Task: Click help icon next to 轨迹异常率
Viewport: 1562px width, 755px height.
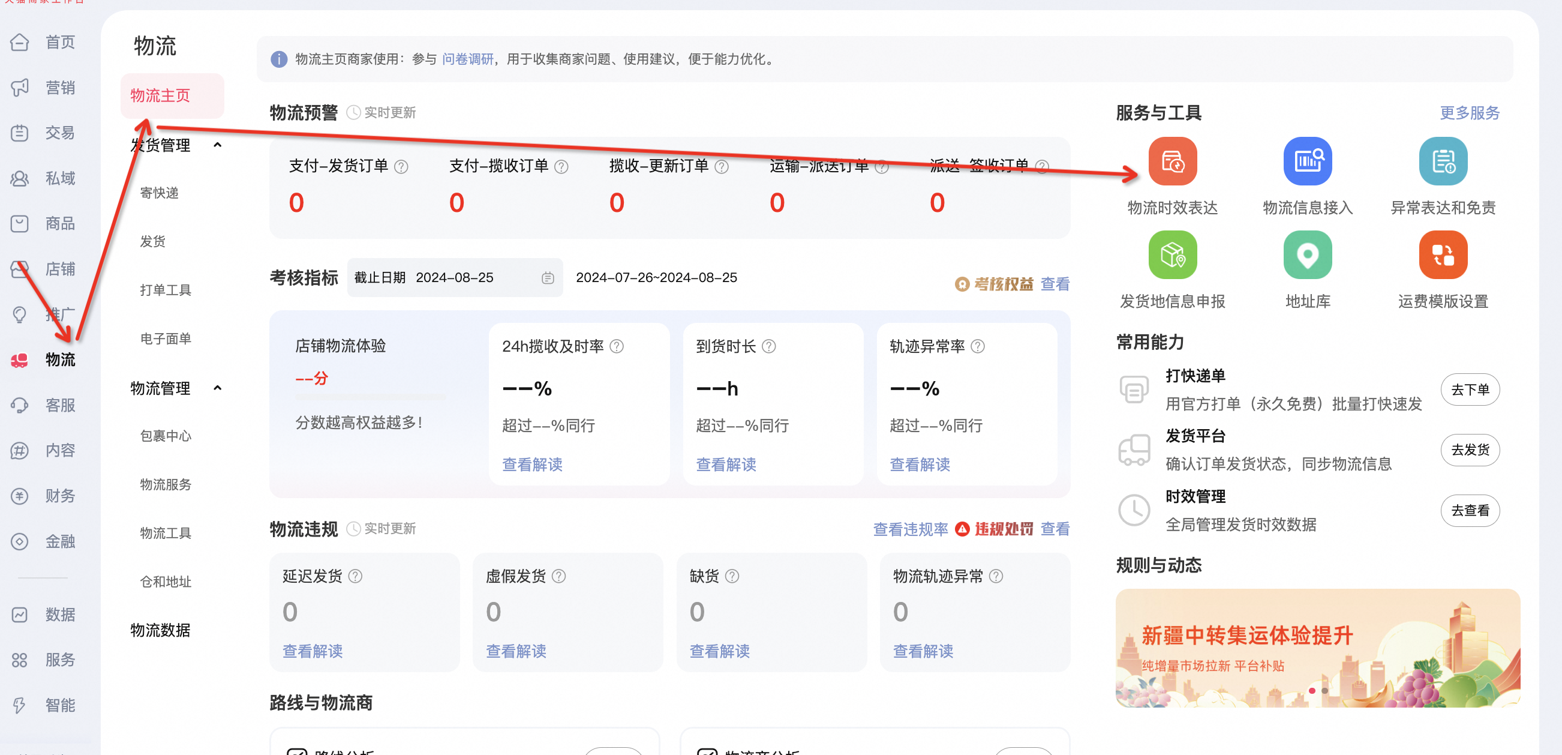Action: [978, 346]
